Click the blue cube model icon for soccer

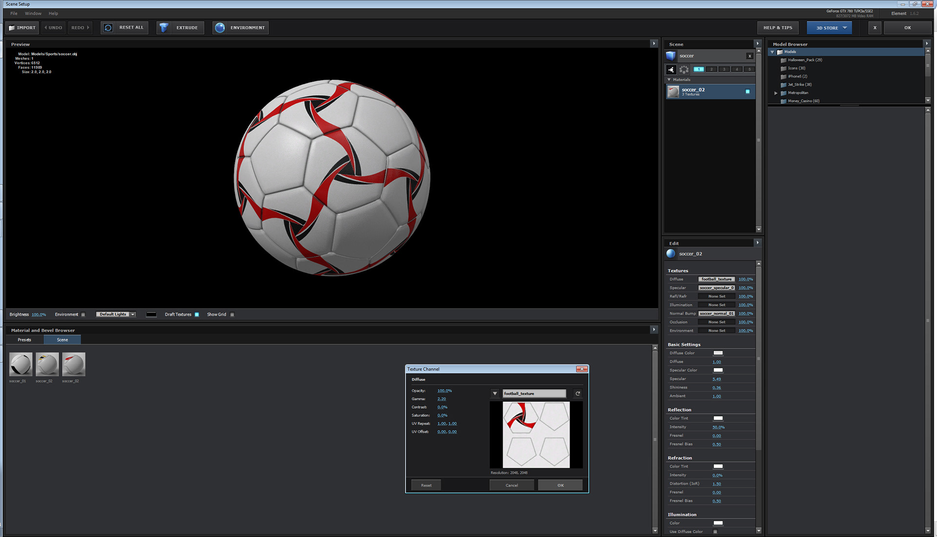tap(671, 56)
